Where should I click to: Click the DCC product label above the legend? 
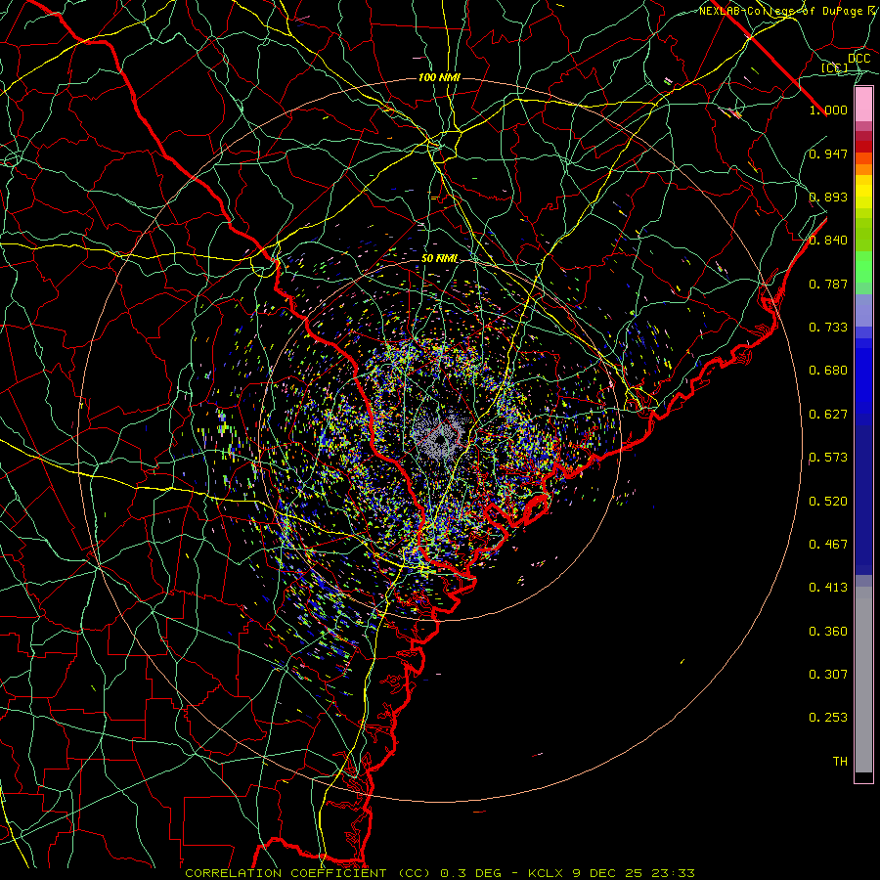[x=858, y=59]
